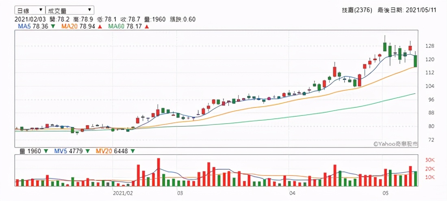Click the 03 month axis label
The width and height of the screenshot is (447, 201).
point(180,193)
